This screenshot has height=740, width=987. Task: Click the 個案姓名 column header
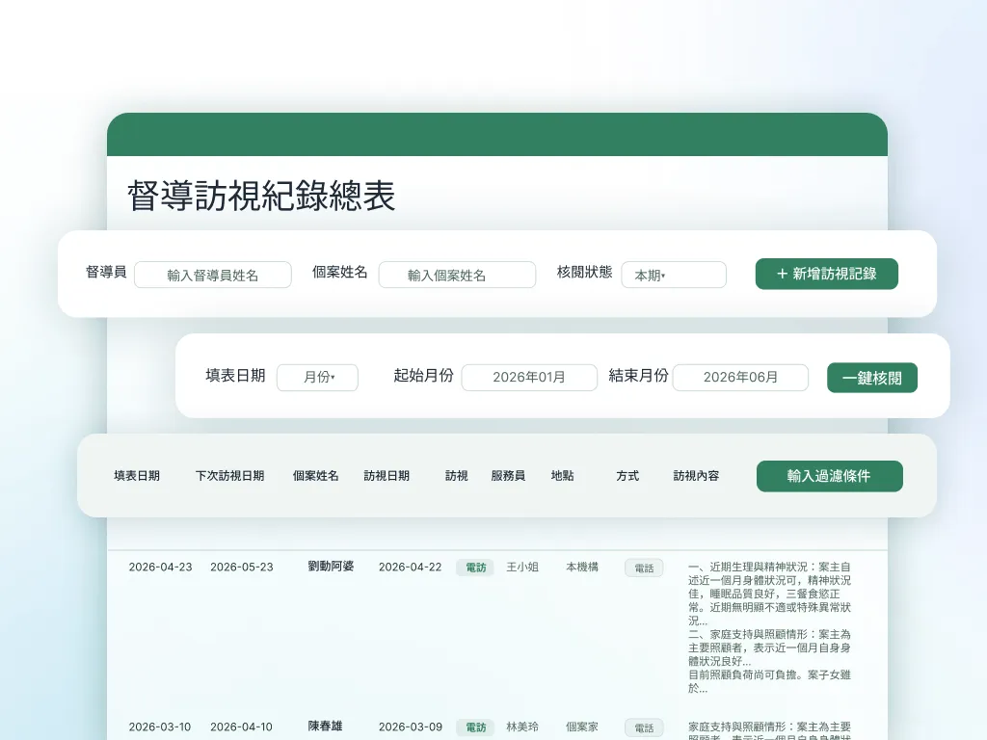click(315, 476)
